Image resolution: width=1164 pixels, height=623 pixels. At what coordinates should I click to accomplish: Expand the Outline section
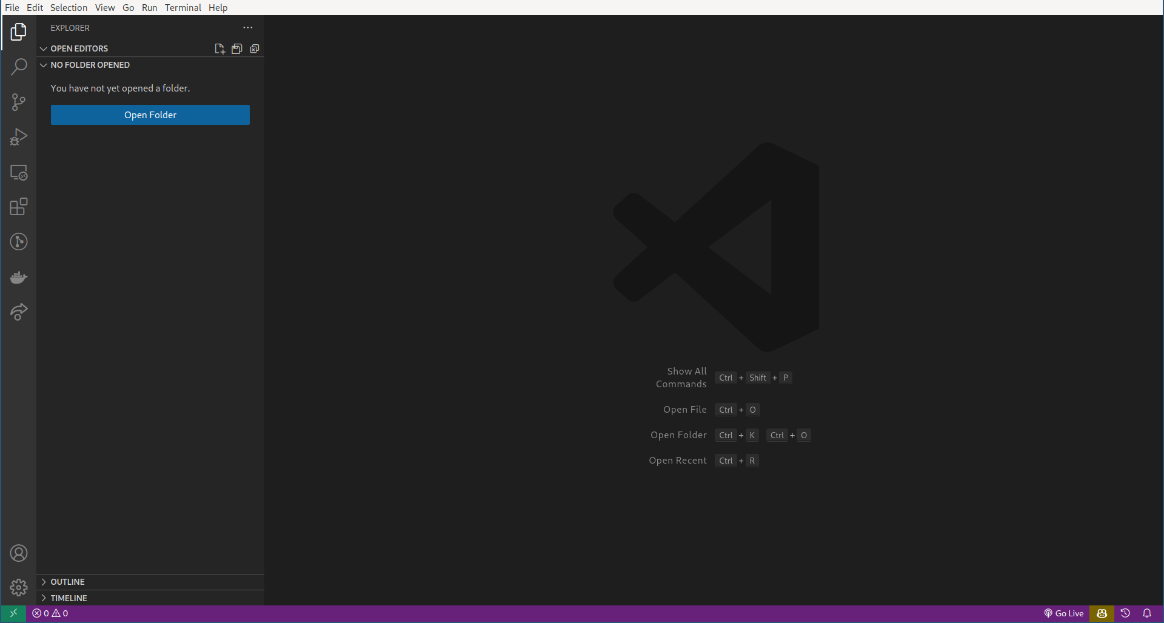[x=67, y=581]
